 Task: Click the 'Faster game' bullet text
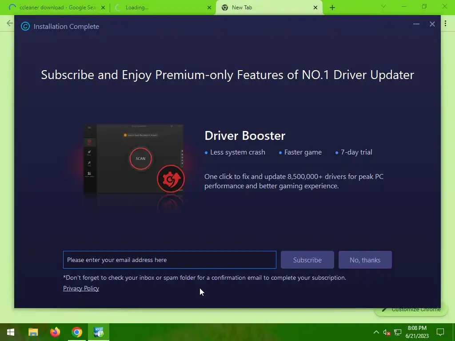303,152
